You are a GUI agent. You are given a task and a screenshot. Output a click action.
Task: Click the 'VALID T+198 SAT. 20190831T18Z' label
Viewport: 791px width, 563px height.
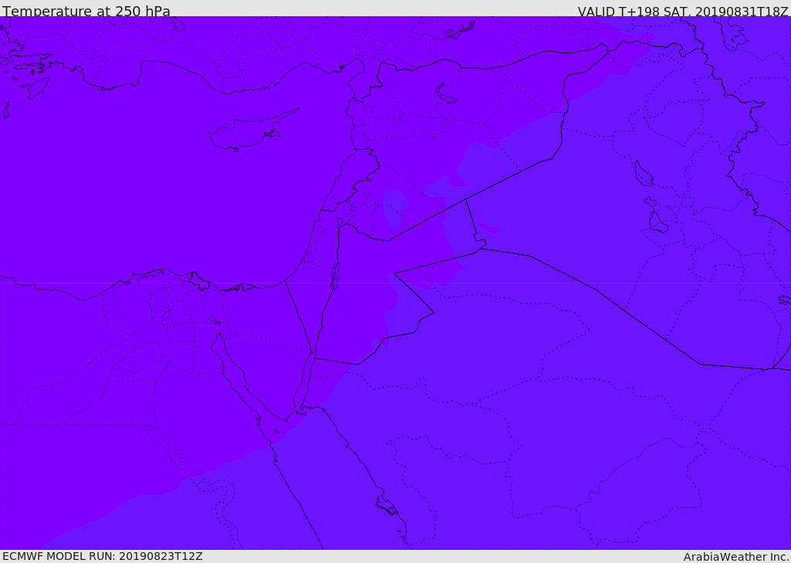pyautogui.click(x=684, y=11)
